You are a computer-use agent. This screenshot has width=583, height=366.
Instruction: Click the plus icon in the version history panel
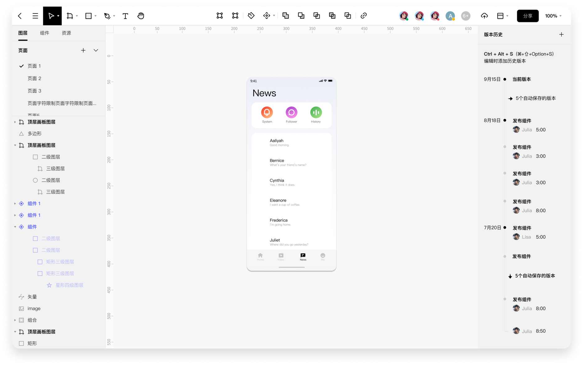point(561,35)
